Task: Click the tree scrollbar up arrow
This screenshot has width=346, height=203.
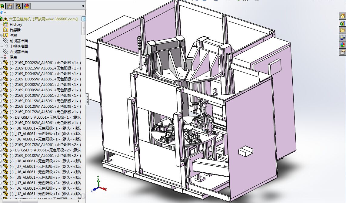Action: [84, 19]
